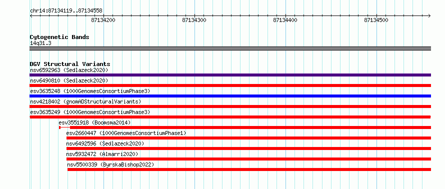Open esv2660447 (1000GenomesConsortiumPhase1) label
Viewport: 445px width, 189px height.
tap(126, 133)
